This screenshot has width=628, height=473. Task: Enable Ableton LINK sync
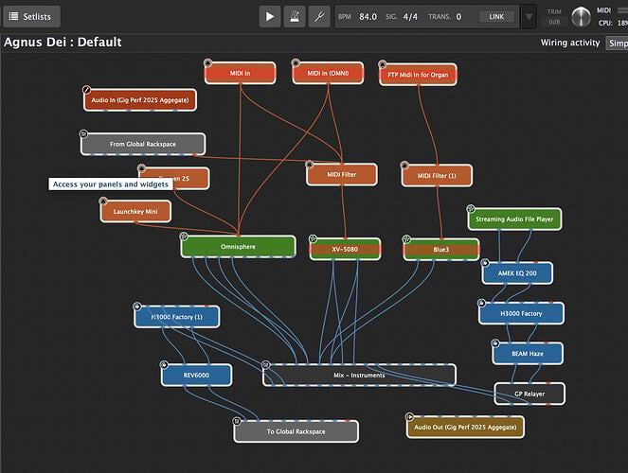click(496, 17)
